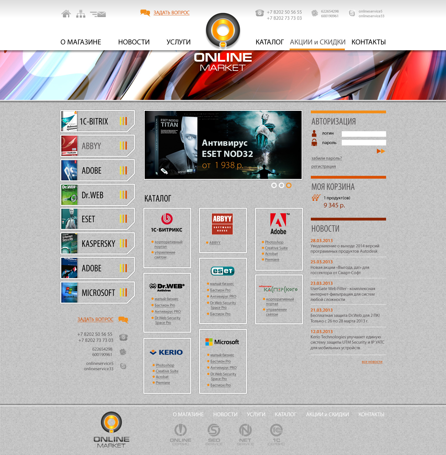The width and height of the screenshot is (446, 455).
Task: Open the sitemap icon in header
Action: pos(81,14)
